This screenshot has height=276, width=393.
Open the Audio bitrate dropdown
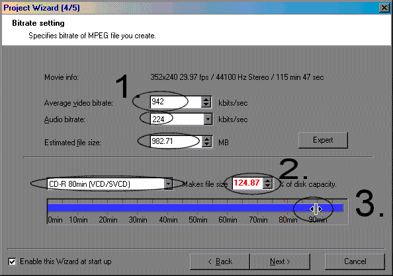pos(208,120)
